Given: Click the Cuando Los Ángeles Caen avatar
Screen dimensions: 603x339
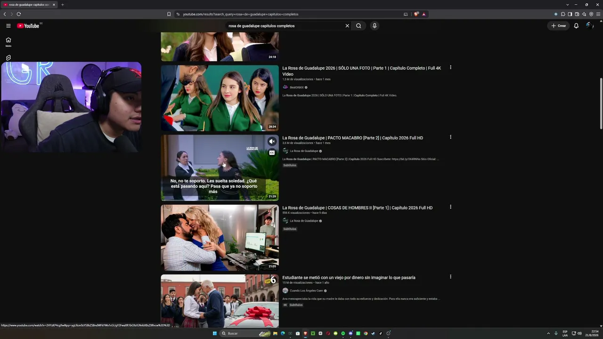Looking at the screenshot, I should (285, 291).
